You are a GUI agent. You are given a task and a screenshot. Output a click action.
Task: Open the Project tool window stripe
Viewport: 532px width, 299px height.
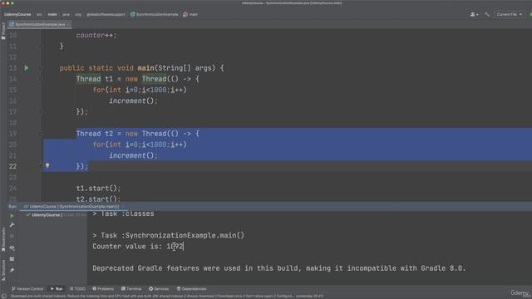tap(3, 31)
